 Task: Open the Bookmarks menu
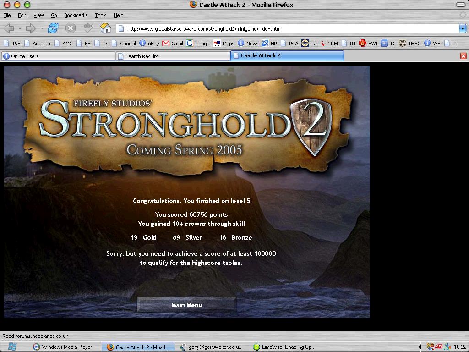(x=76, y=15)
